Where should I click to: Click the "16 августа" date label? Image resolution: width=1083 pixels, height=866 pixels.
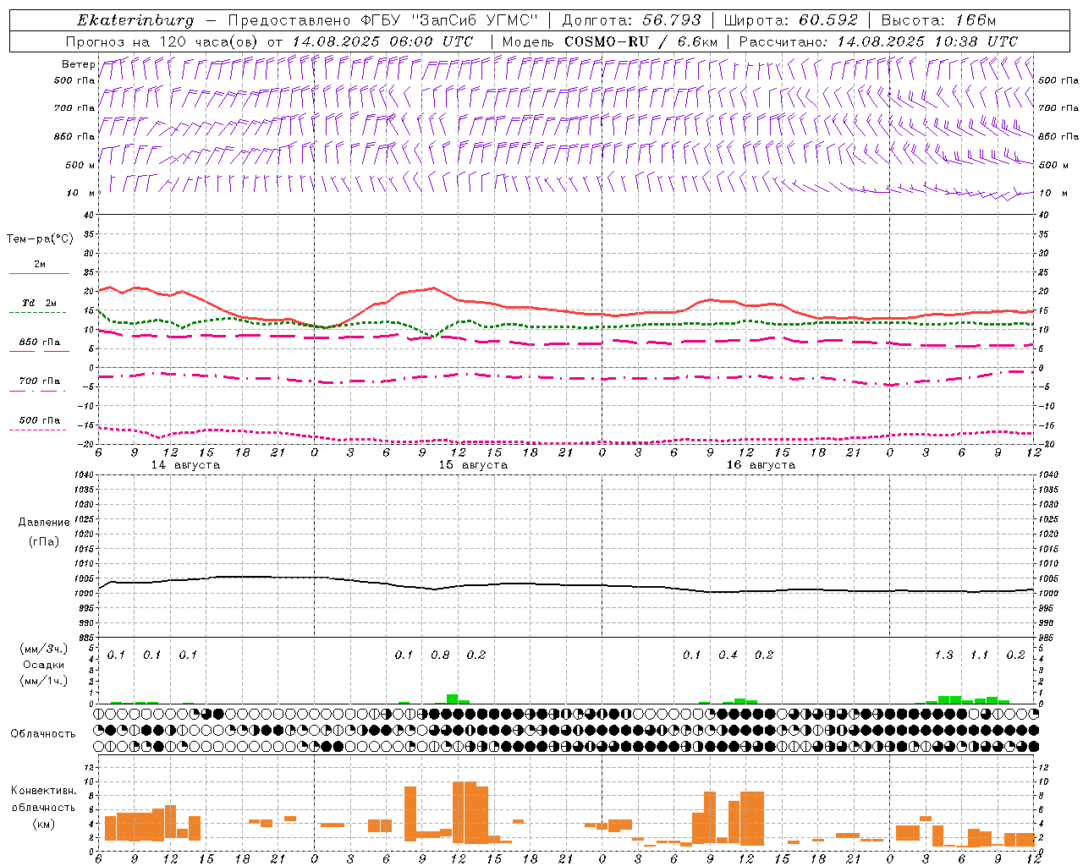(761, 465)
